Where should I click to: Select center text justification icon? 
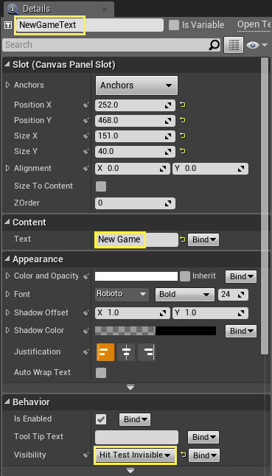[126, 352]
